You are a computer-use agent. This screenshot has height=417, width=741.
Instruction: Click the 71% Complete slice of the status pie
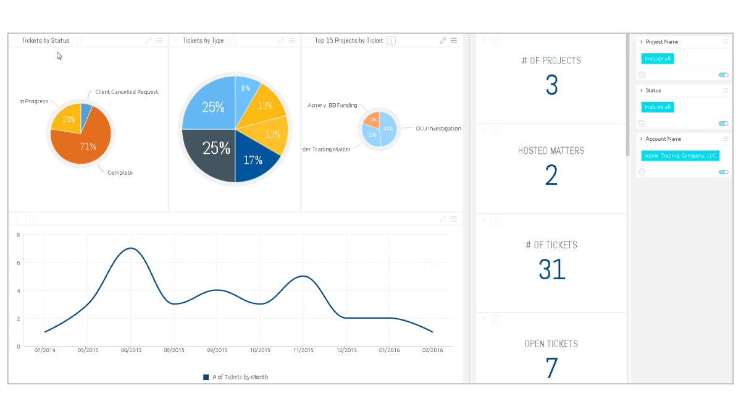[x=86, y=147]
